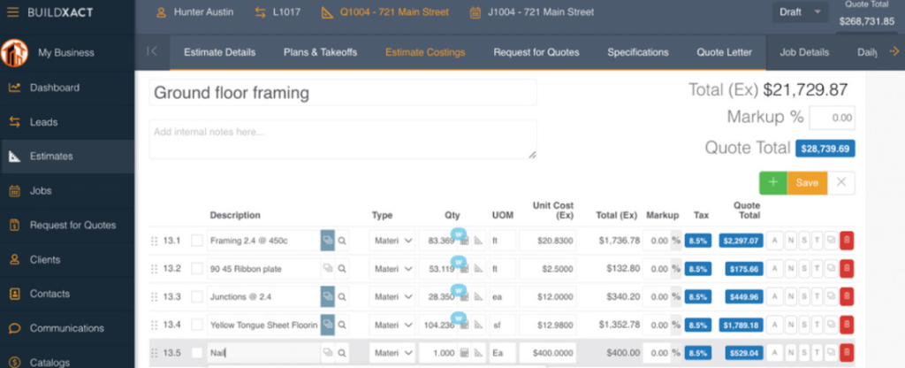Open the My Business logo avatar
This screenshot has width=905, height=368.
pos(15,52)
